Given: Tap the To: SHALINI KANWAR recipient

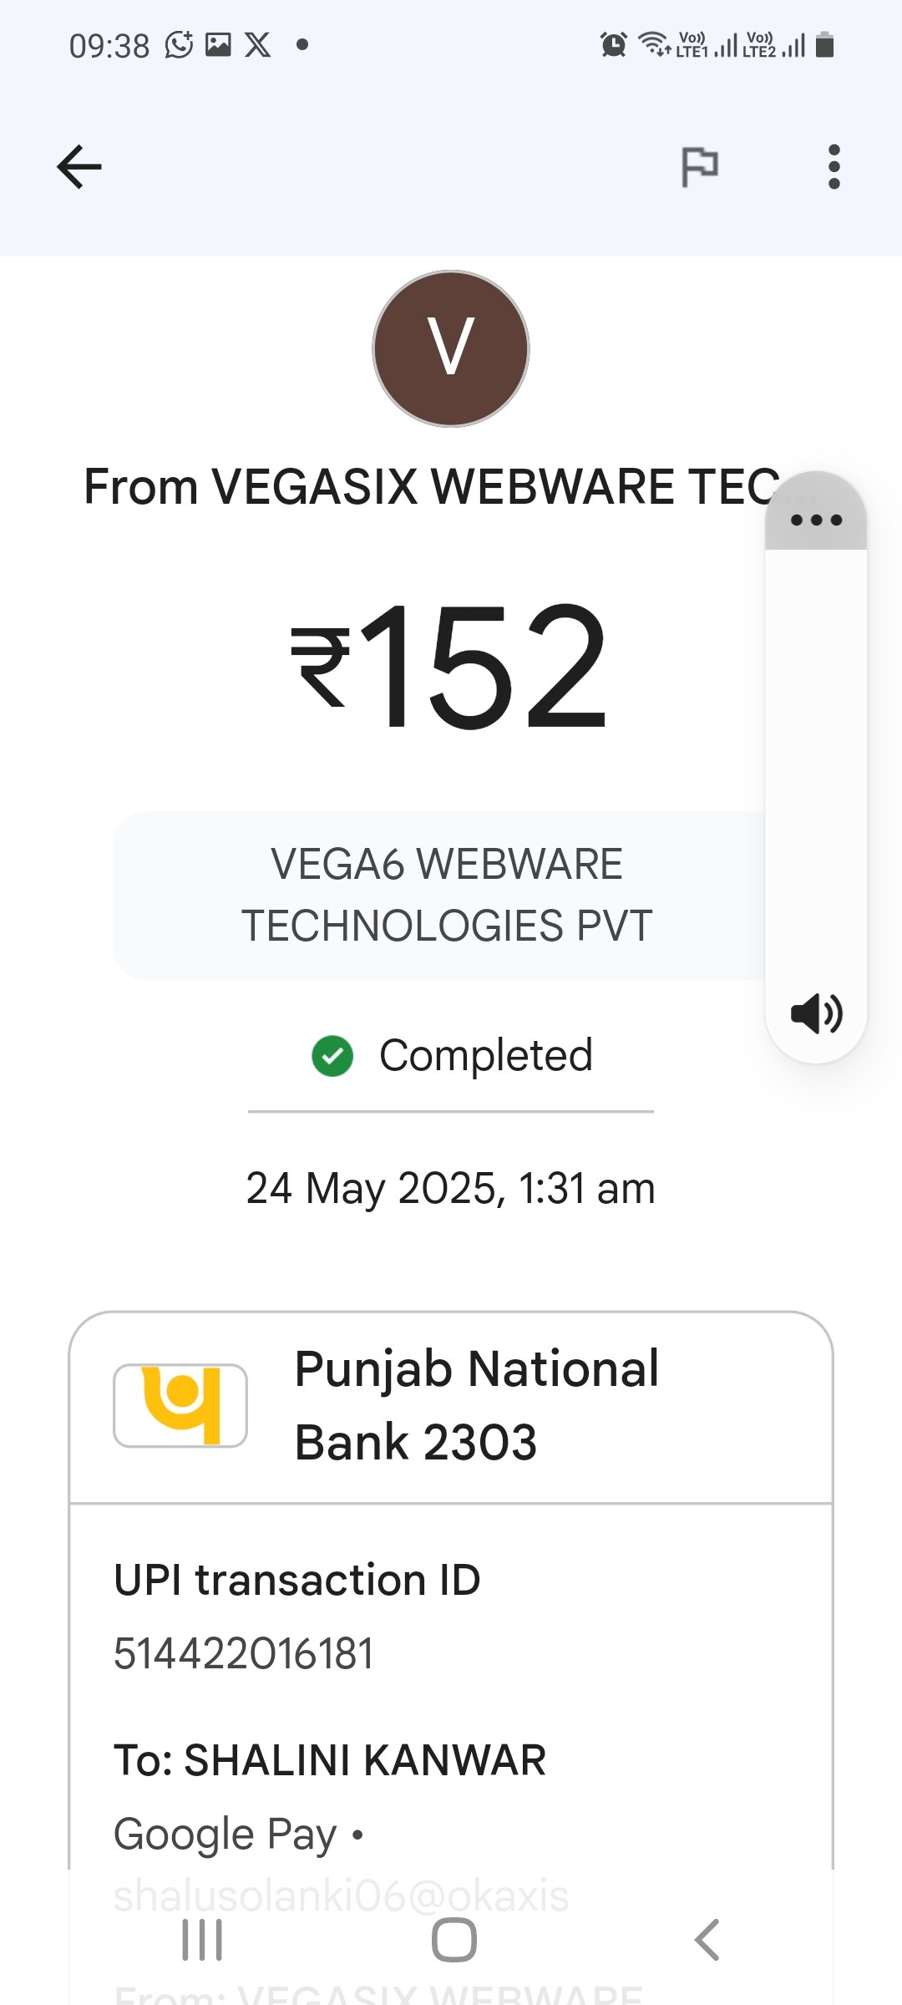Looking at the screenshot, I should pyautogui.click(x=330, y=1760).
